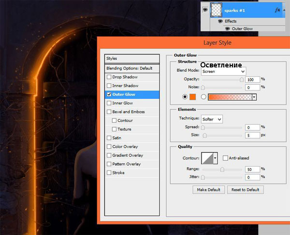The height and width of the screenshot is (235, 290).
Task: Select the sparks #1 layer thumbnail
Action: (216, 10)
